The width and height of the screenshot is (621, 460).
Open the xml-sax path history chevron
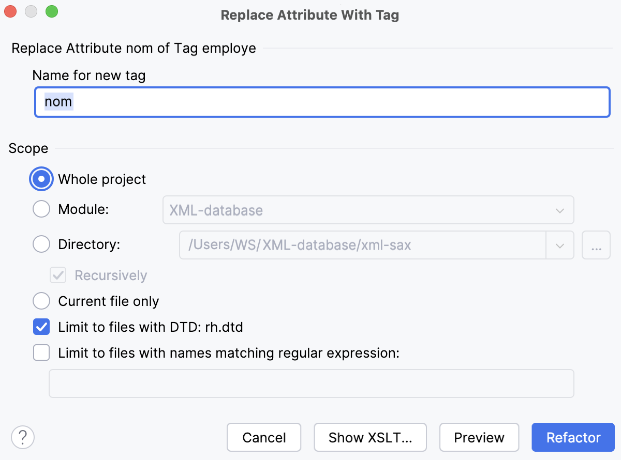pyautogui.click(x=559, y=245)
